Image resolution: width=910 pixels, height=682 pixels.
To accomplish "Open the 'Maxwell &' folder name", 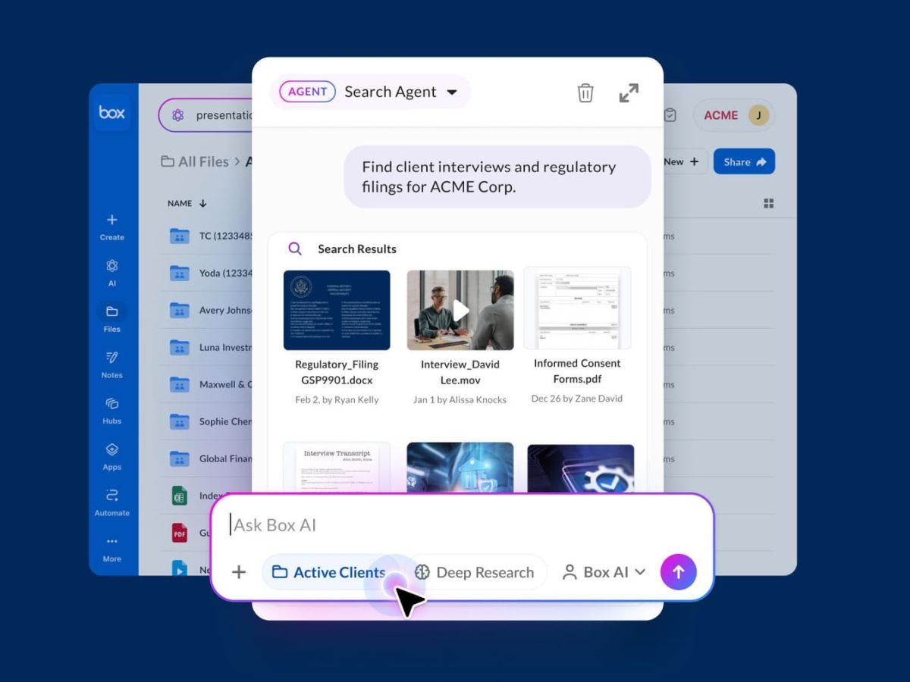I will (x=226, y=384).
